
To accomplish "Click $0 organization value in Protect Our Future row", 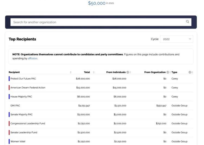I will (165, 79).
